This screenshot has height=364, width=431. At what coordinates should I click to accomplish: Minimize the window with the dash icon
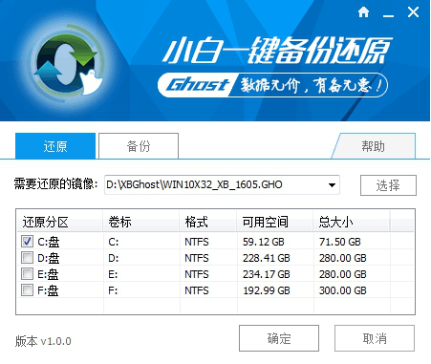pyautogui.click(x=388, y=15)
